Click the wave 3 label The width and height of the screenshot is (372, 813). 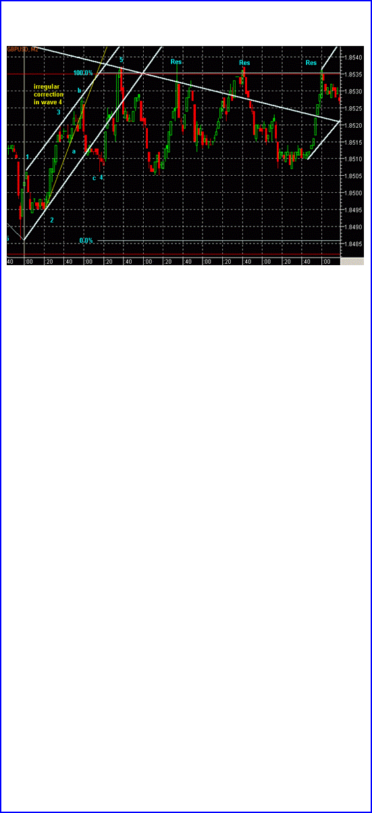click(59, 112)
